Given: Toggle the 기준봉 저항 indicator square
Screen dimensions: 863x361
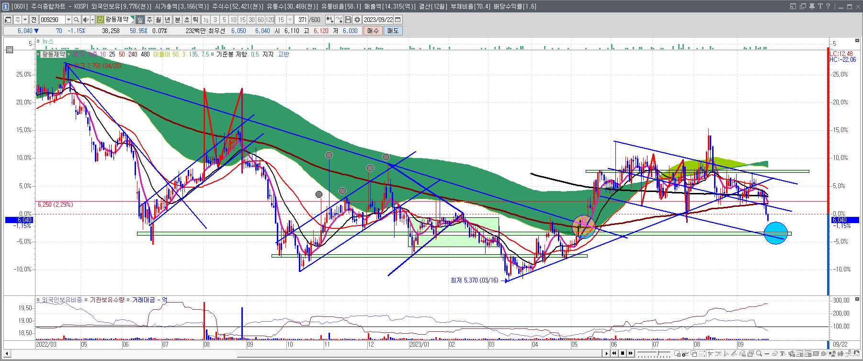Looking at the screenshot, I should tap(213, 54).
